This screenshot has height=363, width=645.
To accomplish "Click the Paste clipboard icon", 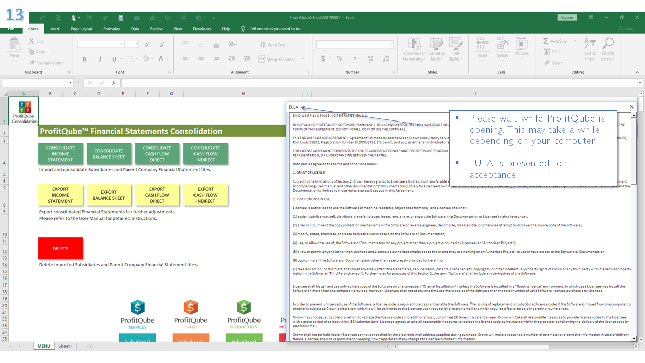I will pyautogui.click(x=14, y=44).
